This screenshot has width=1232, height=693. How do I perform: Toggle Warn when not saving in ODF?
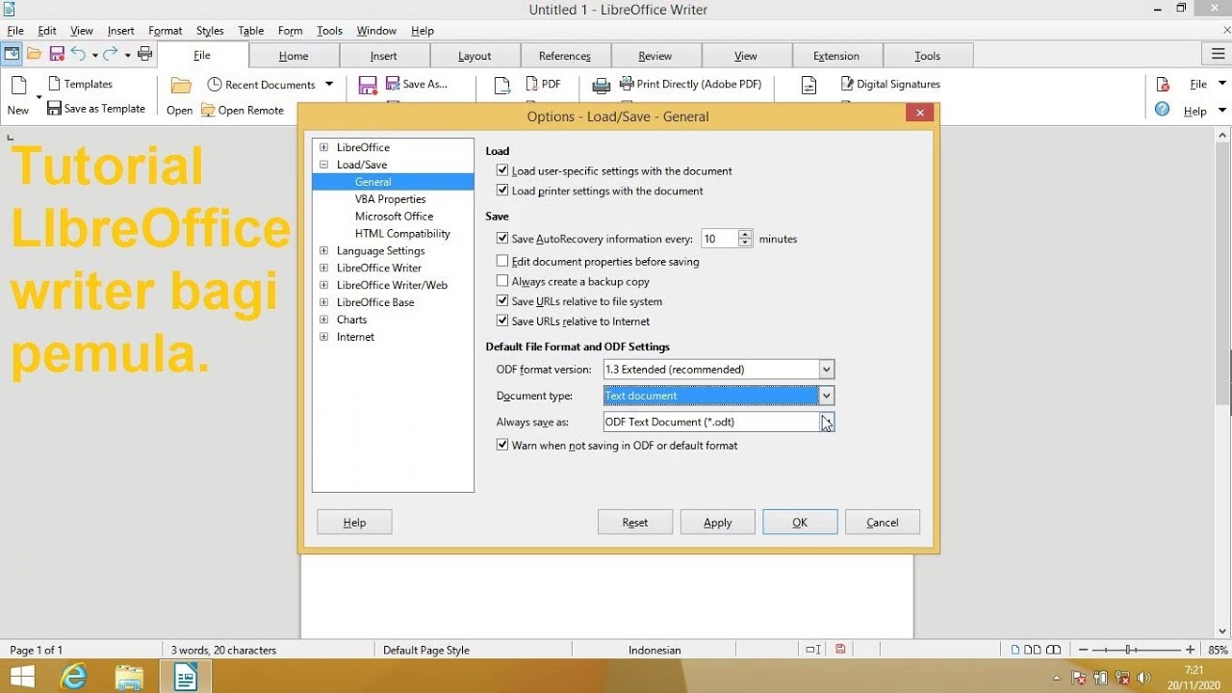click(x=502, y=446)
